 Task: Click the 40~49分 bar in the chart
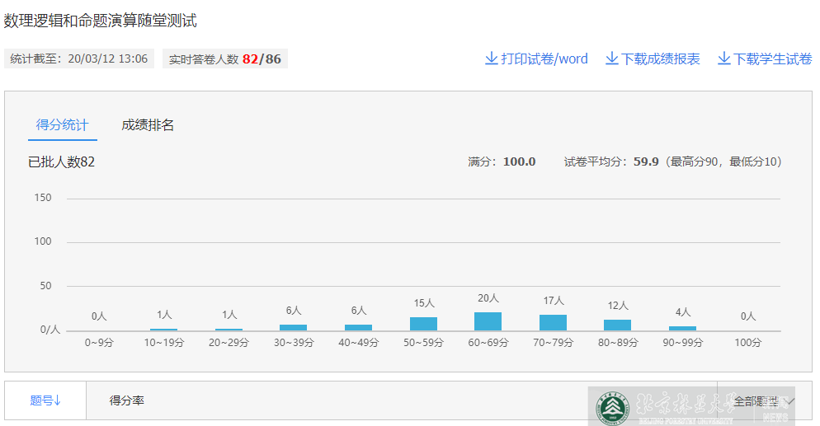(x=358, y=327)
